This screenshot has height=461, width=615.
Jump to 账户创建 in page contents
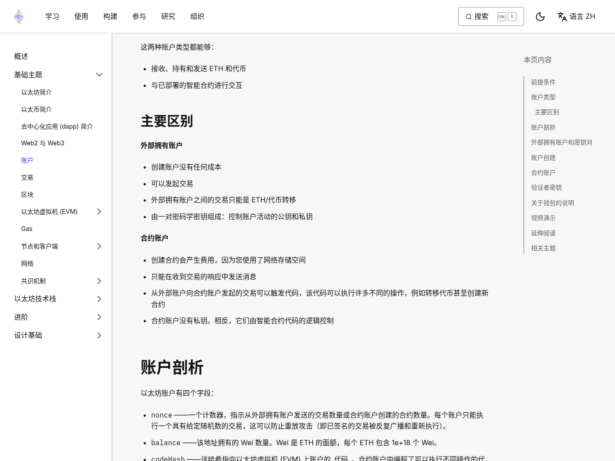(543, 158)
